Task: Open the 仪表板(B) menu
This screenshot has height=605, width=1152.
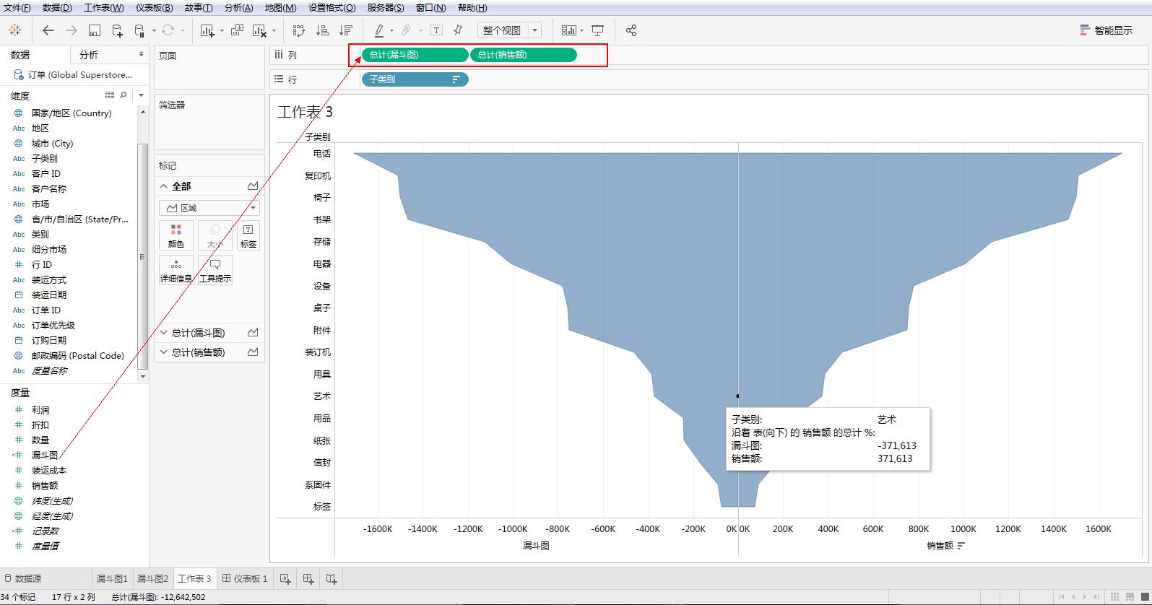Action: 155,8
